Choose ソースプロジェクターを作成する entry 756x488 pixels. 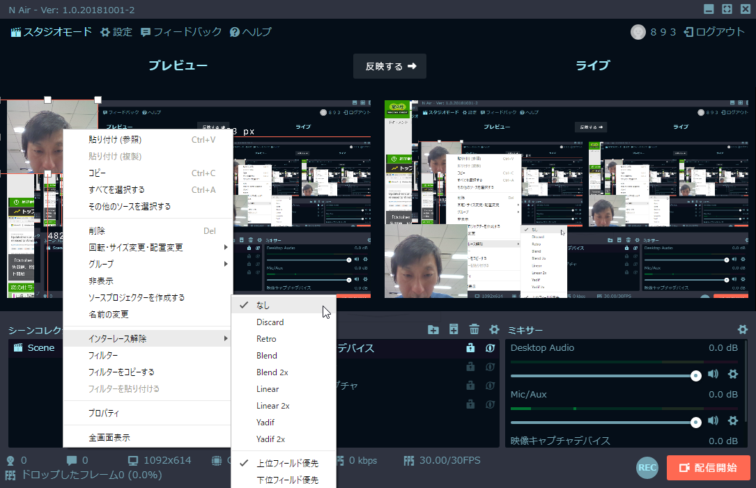tap(148, 297)
